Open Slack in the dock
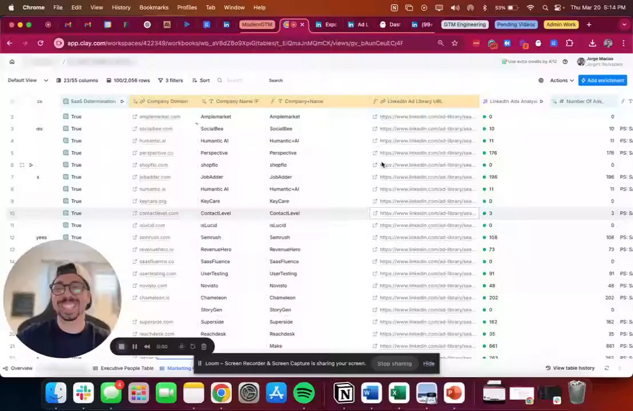 point(84,393)
